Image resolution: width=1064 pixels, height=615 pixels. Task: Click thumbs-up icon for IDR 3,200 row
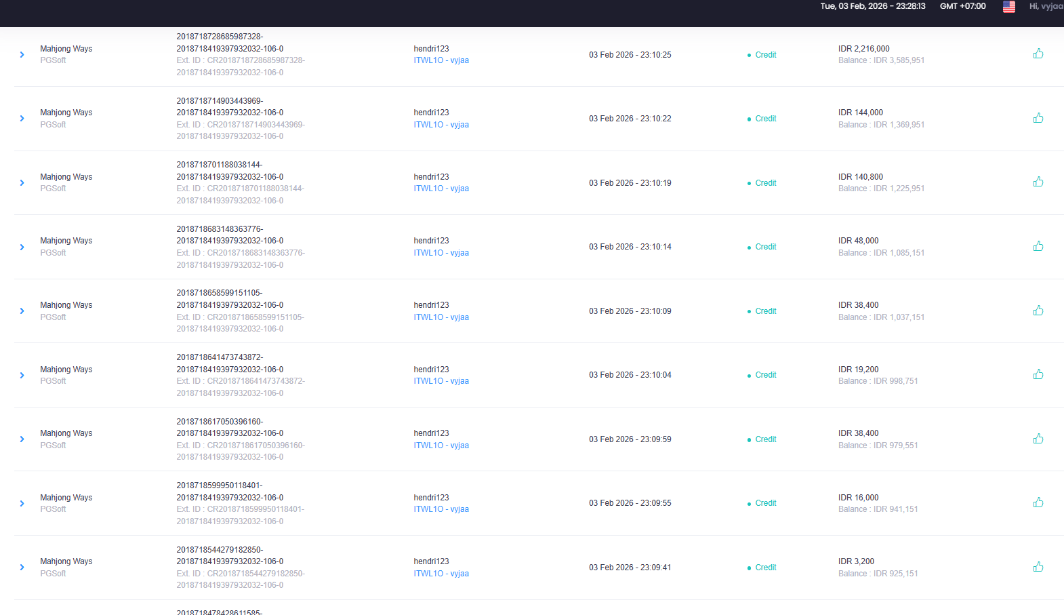(x=1038, y=567)
